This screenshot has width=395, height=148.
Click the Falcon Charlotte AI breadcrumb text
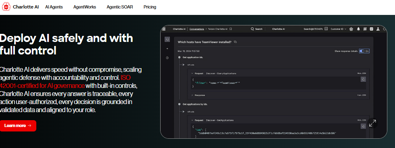[217, 29]
